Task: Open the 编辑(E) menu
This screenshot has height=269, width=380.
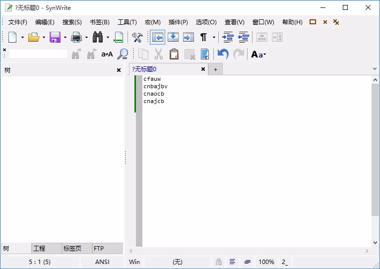Action: tap(45, 22)
